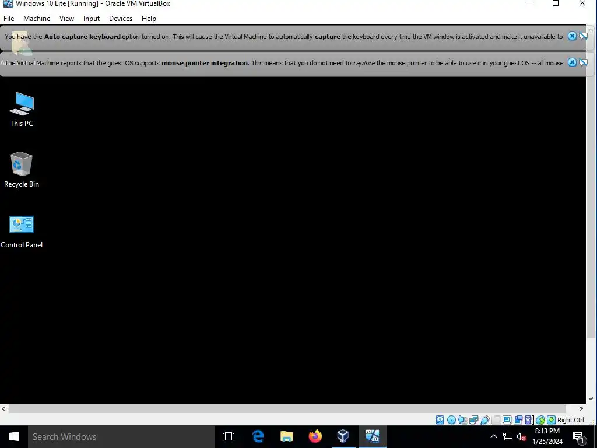Dismiss the Auto capture keyboard notification
Viewport: 597px width, 448px height.
(572, 36)
